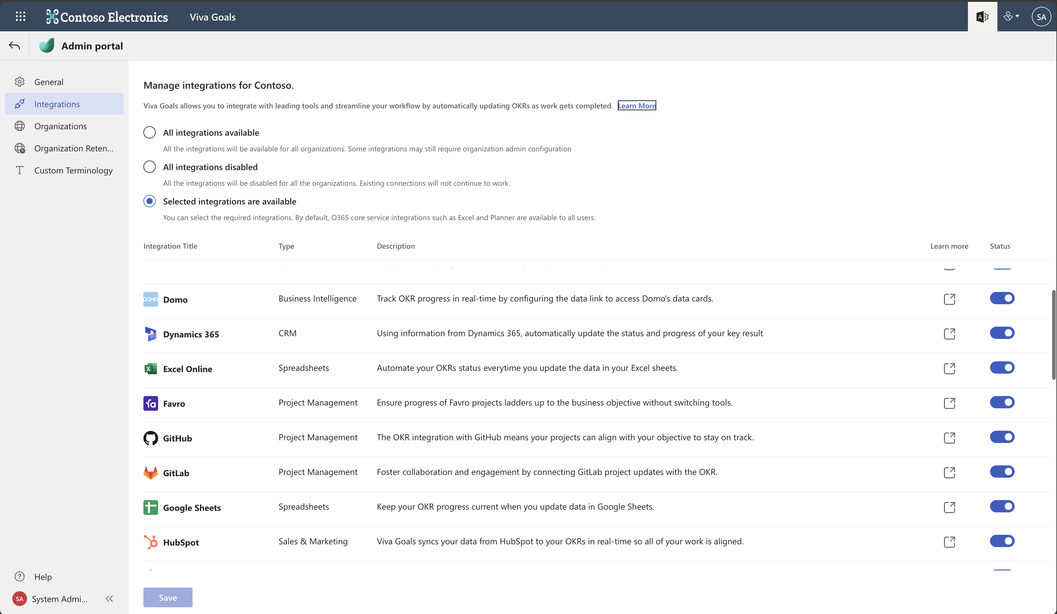Viewport: 1057px width, 614px height.
Task: Click the SA account avatar
Action: coord(1041,17)
